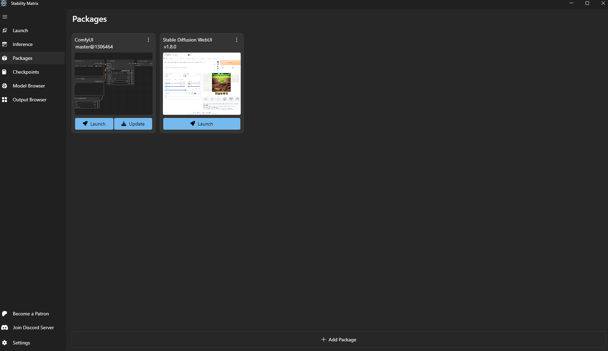The image size is (608, 351).
Task: Update the ComfyUI package
Action: [x=133, y=124]
